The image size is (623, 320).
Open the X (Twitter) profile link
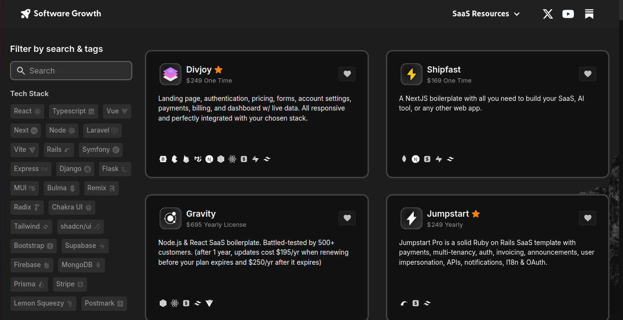547,14
